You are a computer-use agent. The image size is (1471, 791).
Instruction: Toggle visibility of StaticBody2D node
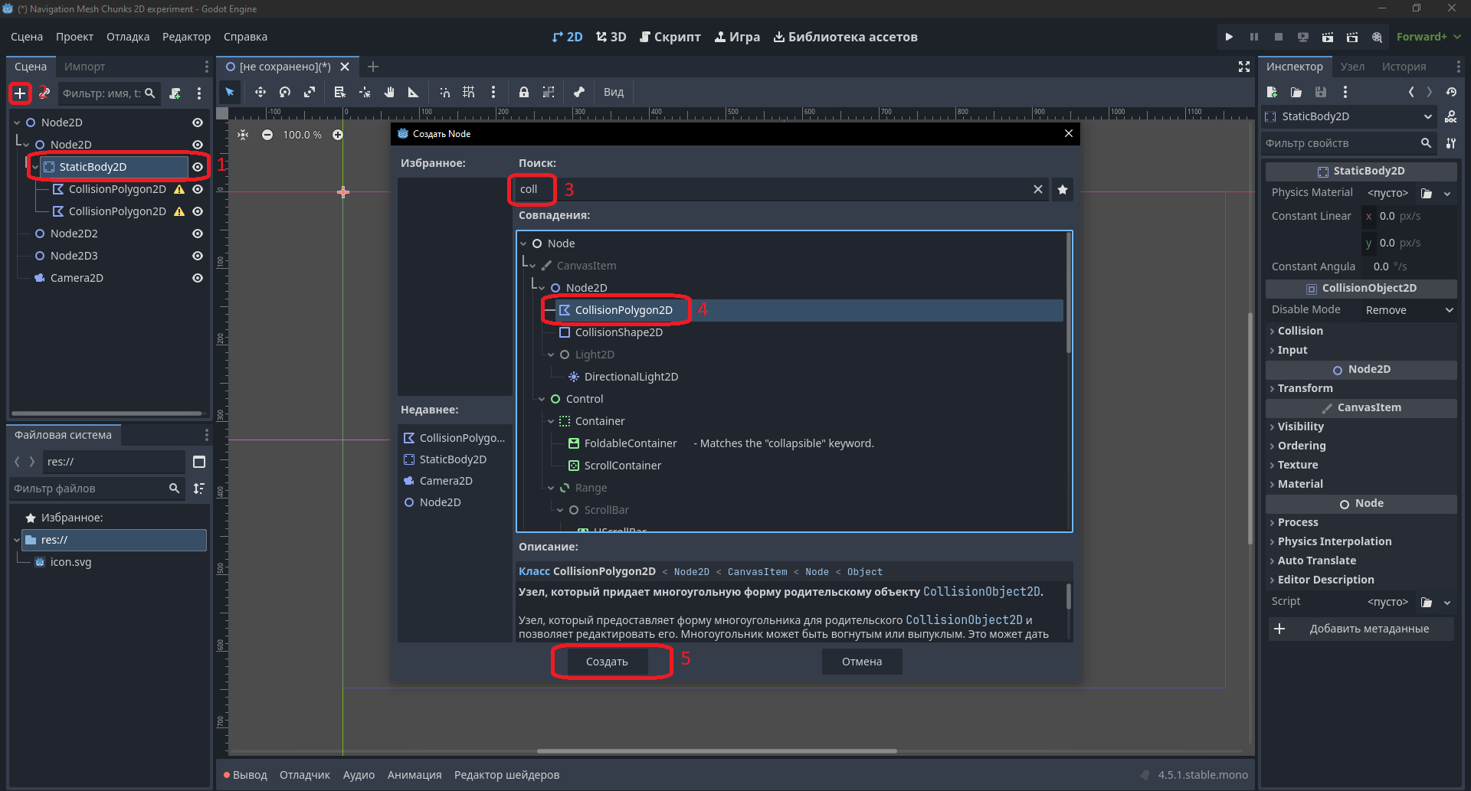pos(198,167)
